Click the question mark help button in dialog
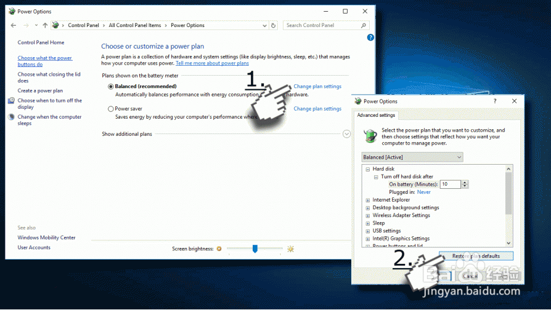Image resolution: width=551 pixels, height=310 pixels. [495, 101]
